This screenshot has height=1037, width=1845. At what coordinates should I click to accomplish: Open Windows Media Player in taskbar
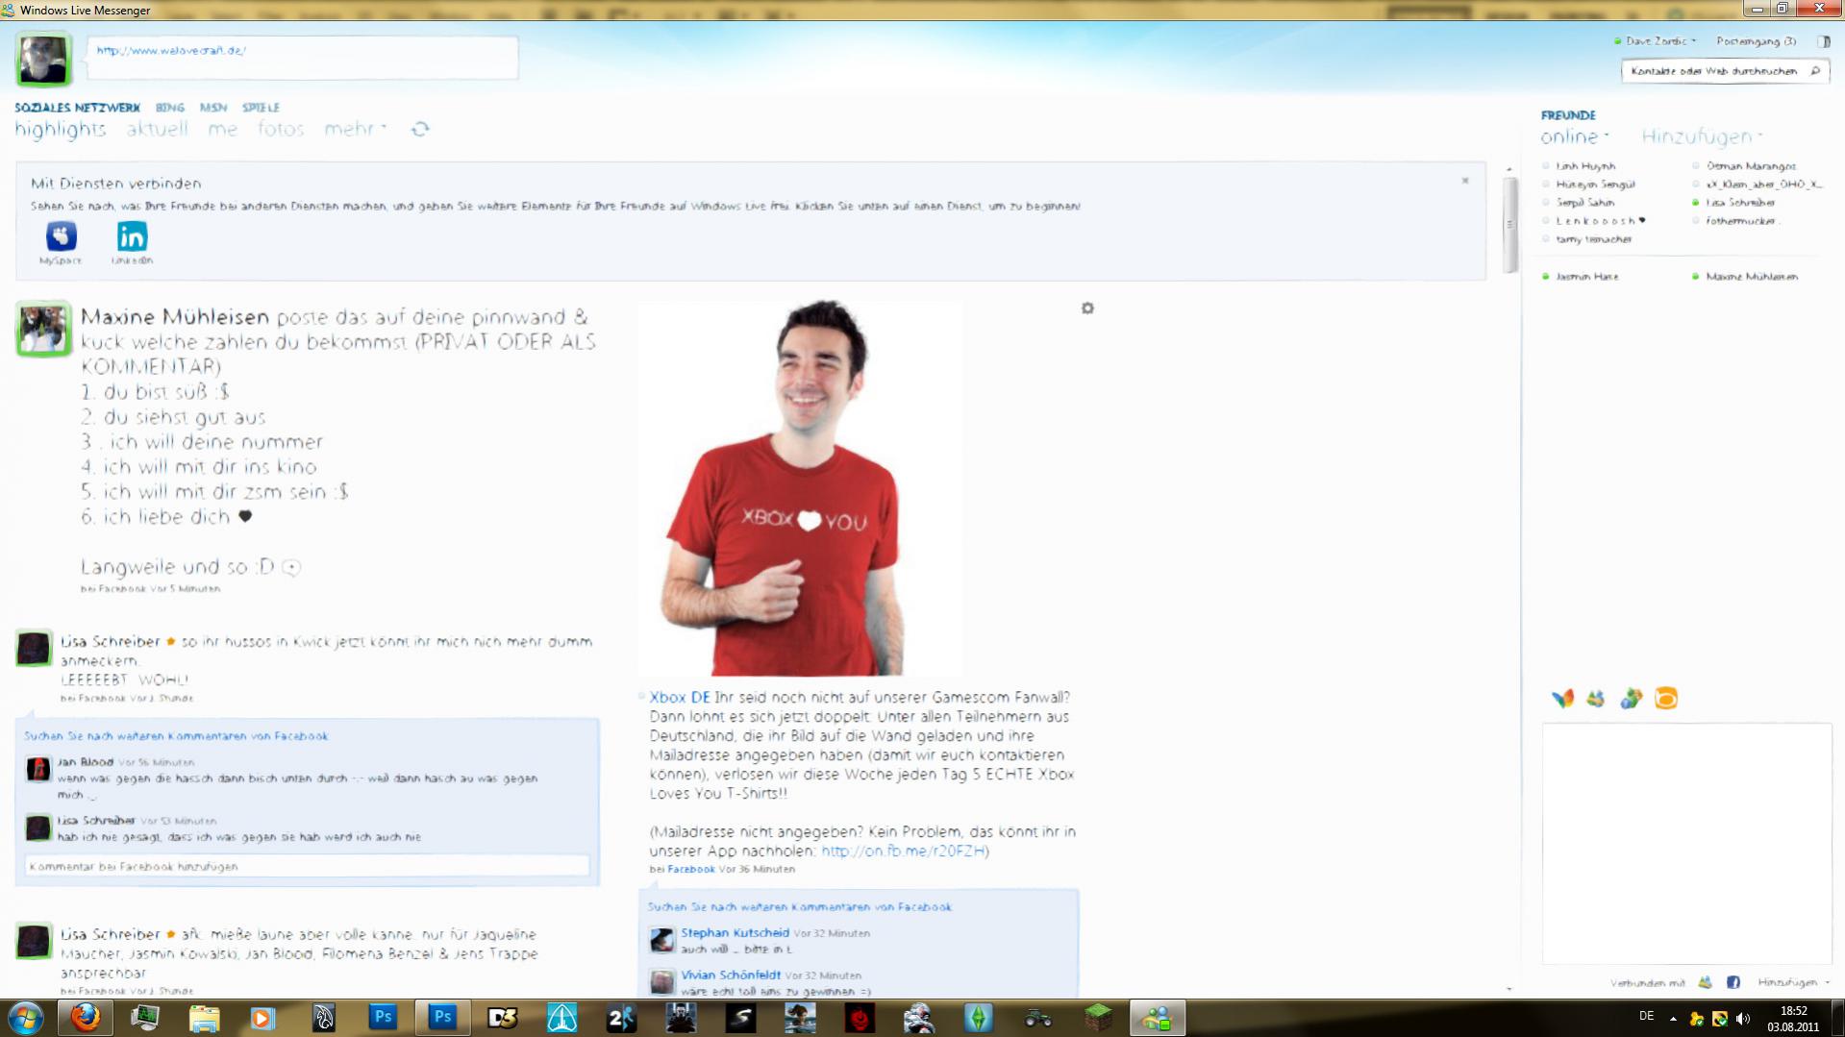click(x=262, y=1018)
